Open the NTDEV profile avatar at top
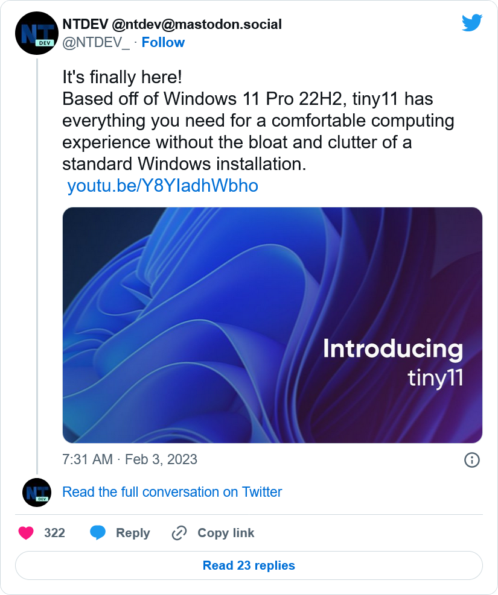The height and width of the screenshot is (595, 498). pos(37,33)
